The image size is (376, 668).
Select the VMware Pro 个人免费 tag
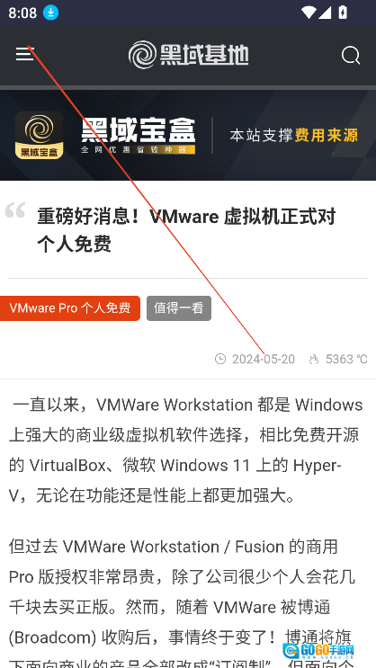(x=70, y=308)
